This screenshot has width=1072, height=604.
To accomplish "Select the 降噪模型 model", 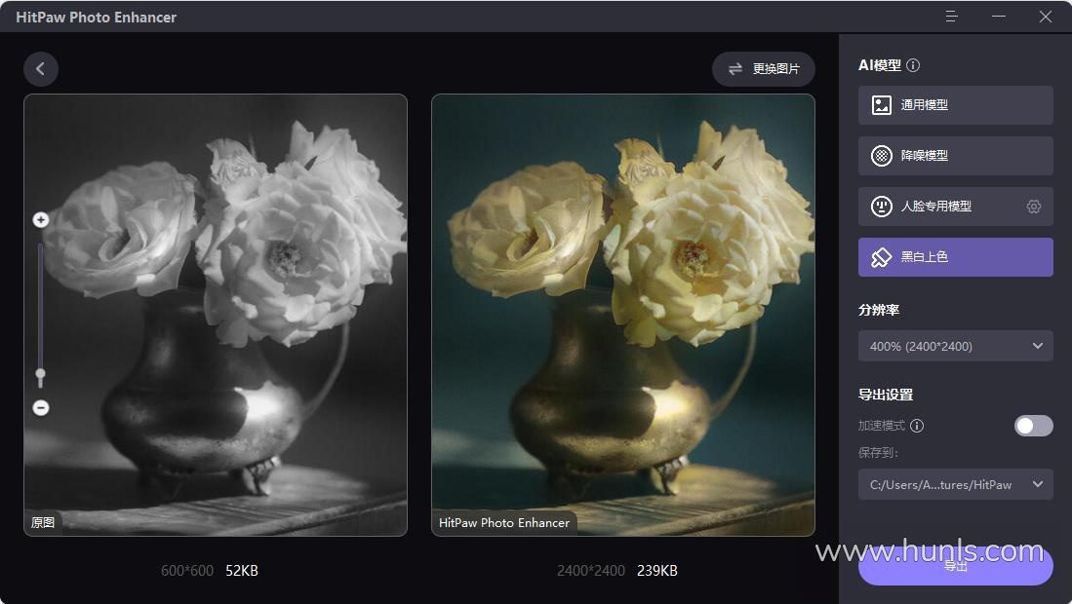I will point(955,156).
